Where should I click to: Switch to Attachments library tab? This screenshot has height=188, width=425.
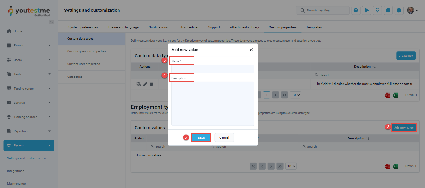(x=244, y=27)
